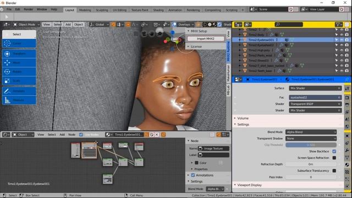Activate the Rotate tool
352x198 pixels.
[x=19, y=71]
